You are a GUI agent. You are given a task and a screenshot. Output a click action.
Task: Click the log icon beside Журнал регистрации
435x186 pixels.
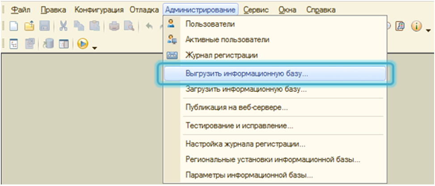click(172, 55)
